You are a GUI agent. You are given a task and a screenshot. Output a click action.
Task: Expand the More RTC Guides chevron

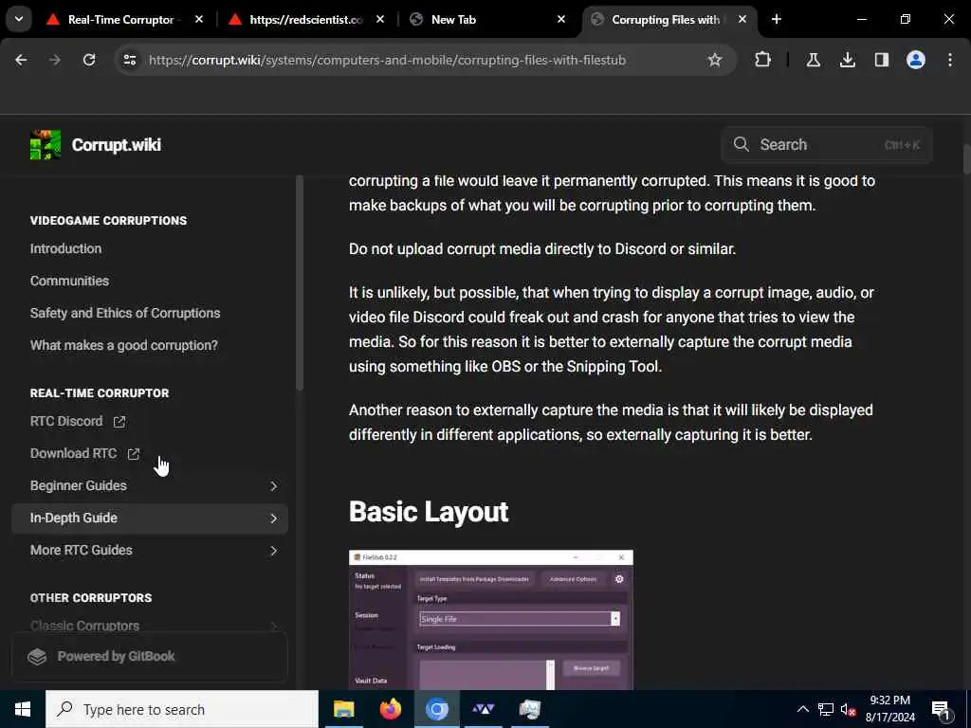pos(273,551)
